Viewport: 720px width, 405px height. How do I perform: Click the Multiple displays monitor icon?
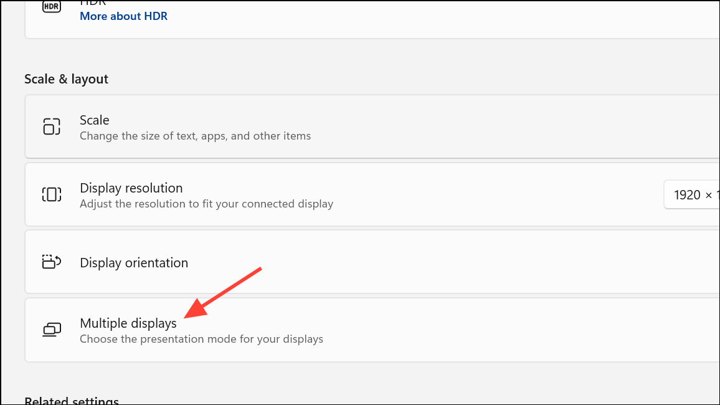[51, 330]
